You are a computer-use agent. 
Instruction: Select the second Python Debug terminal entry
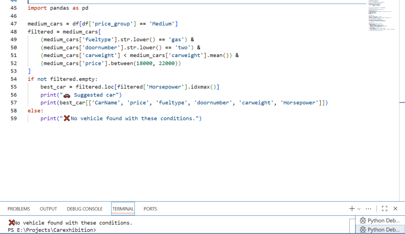click(380, 230)
